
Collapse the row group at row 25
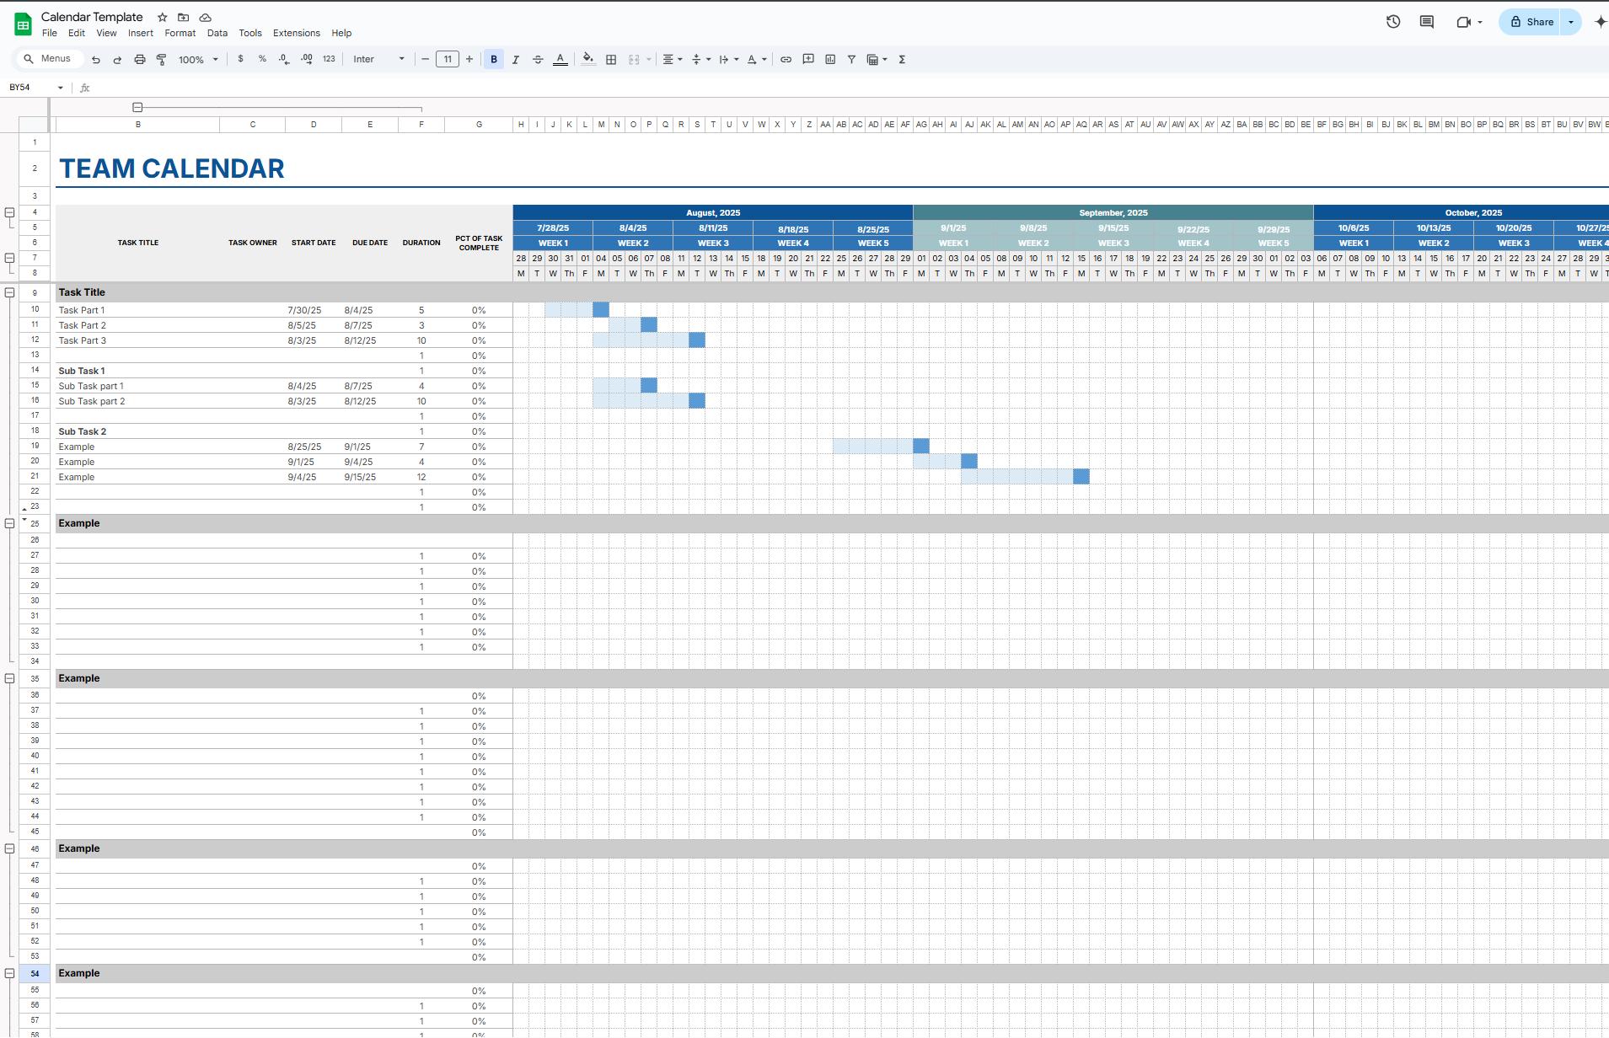click(x=9, y=523)
